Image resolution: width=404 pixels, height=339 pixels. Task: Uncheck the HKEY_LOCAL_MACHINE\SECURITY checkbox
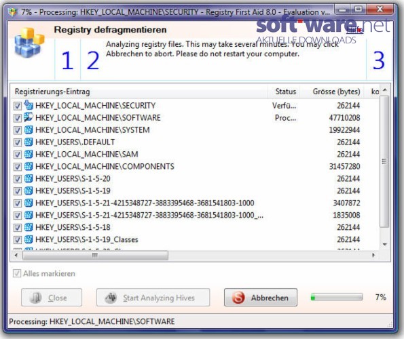(18, 106)
